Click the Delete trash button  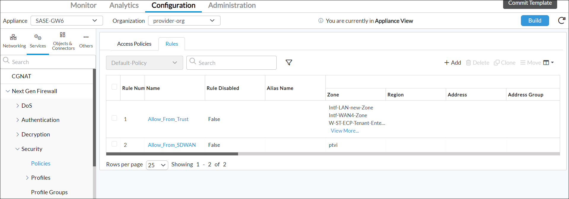[x=478, y=63]
